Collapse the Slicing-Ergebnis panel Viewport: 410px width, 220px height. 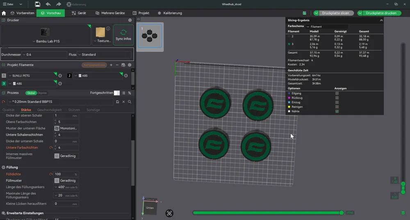[381, 20]
